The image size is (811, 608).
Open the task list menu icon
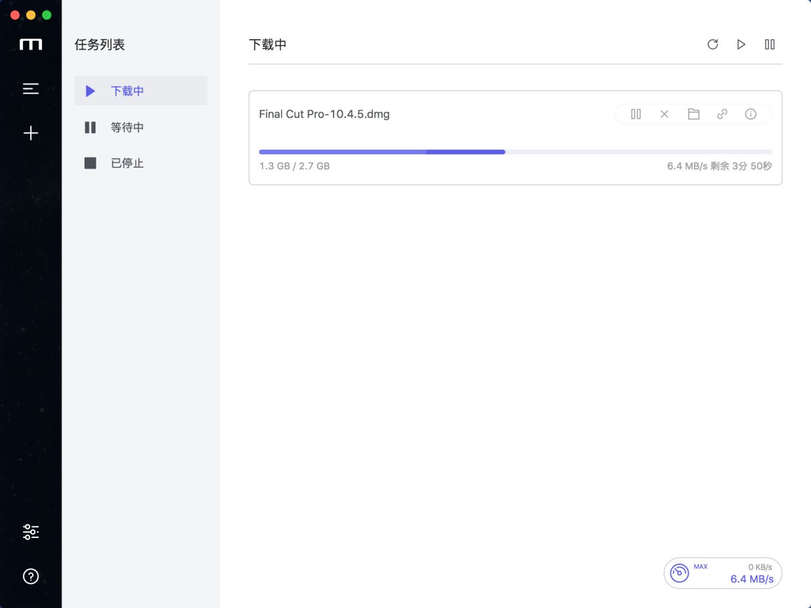[x=31, y=88]
